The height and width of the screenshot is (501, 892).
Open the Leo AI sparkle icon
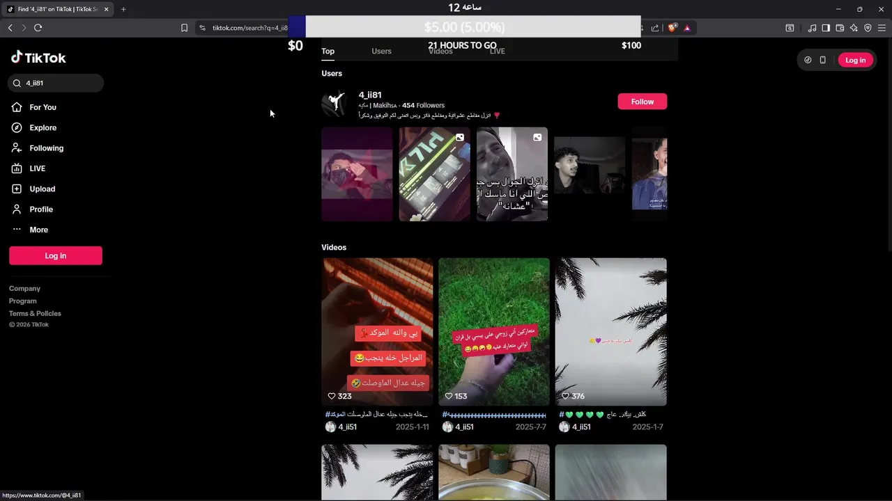[854, 28]
